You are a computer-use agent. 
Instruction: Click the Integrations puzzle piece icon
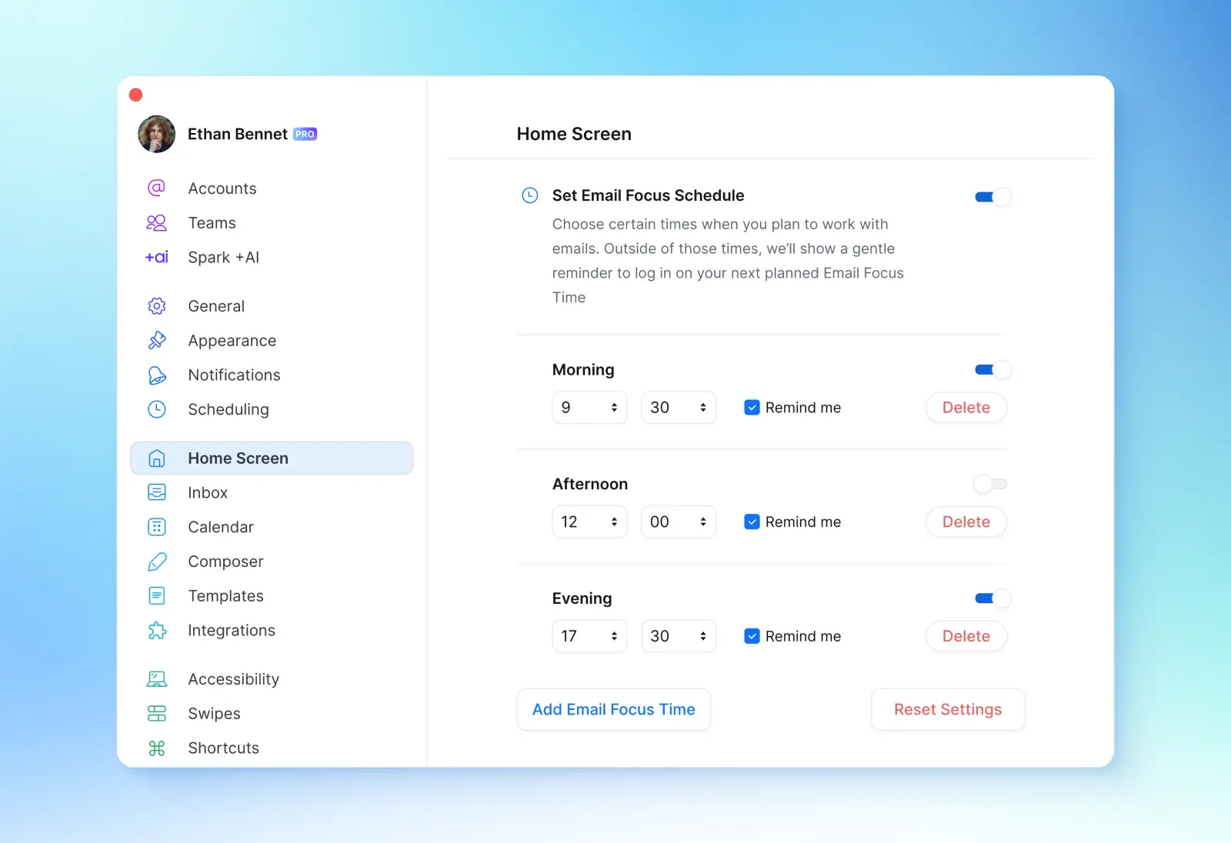coord(156,631)
